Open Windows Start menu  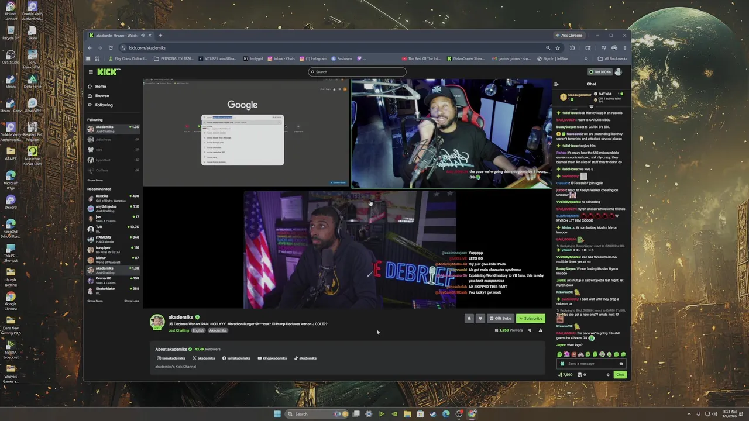[x=277, y=414]
